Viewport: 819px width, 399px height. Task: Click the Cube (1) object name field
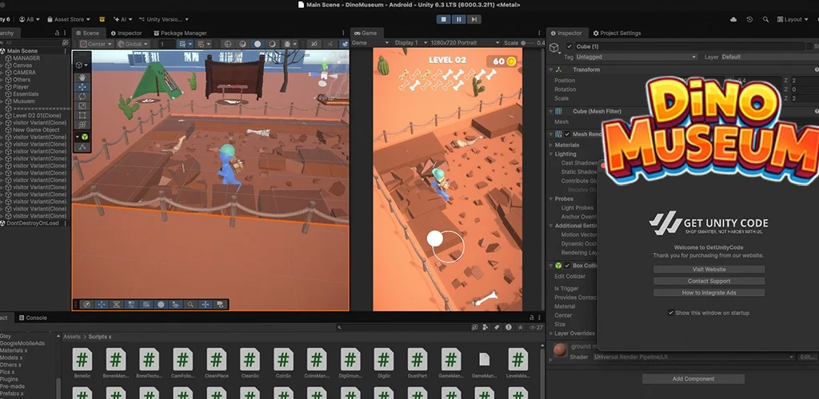689,46
